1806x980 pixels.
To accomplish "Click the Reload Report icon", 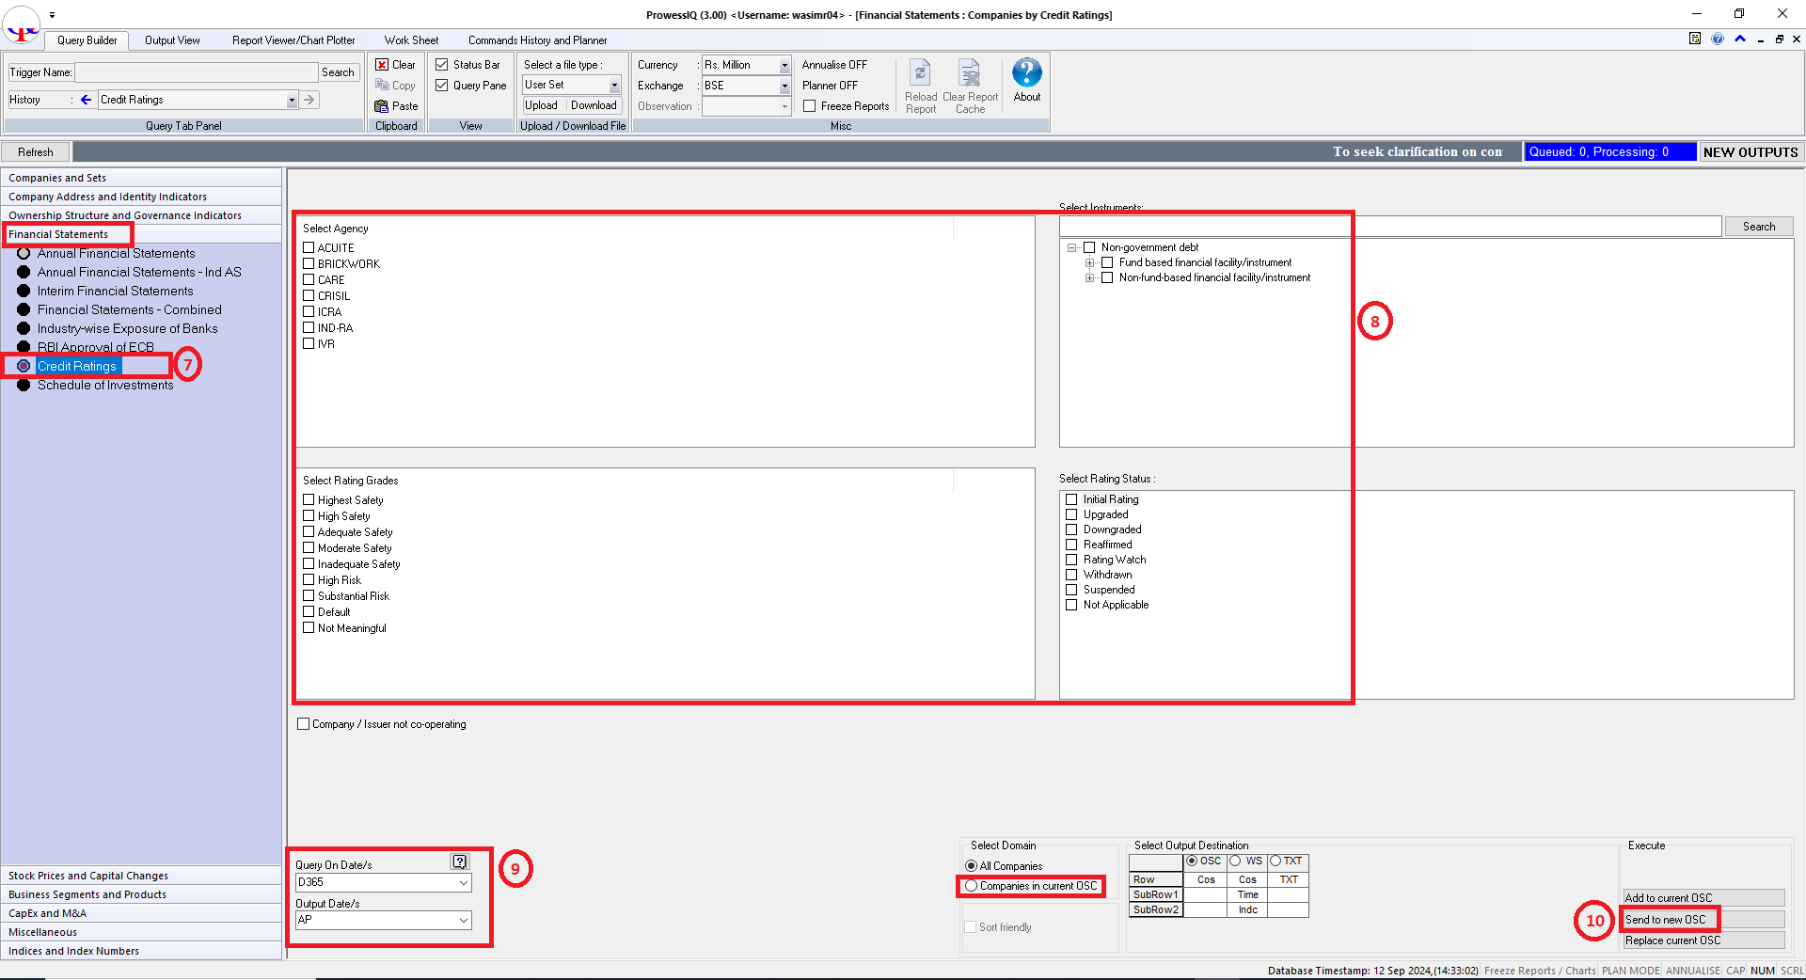I will pos(921,73).
